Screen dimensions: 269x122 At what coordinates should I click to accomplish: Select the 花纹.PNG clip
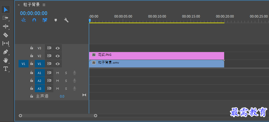point(157,56)
